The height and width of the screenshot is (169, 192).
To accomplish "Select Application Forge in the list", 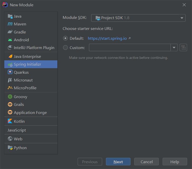I will tap(31, 112).
